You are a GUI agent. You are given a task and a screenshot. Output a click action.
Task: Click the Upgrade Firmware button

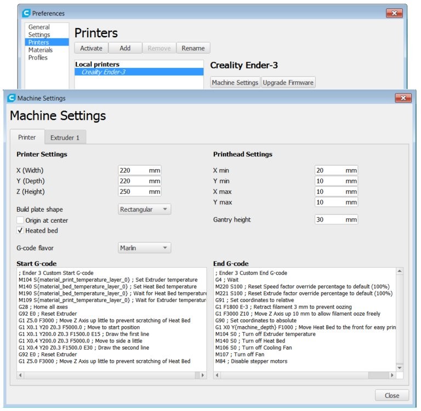288,83
